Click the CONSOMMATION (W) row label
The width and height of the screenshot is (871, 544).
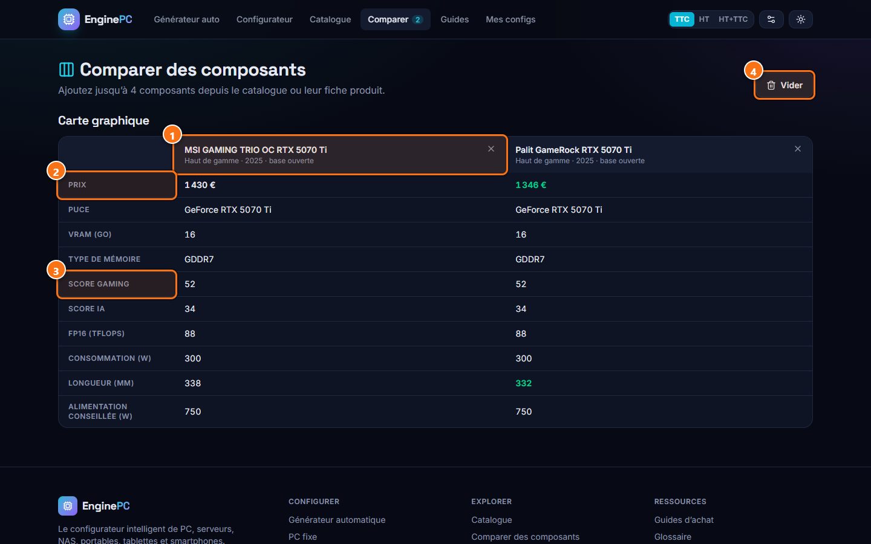coord(109,358)
